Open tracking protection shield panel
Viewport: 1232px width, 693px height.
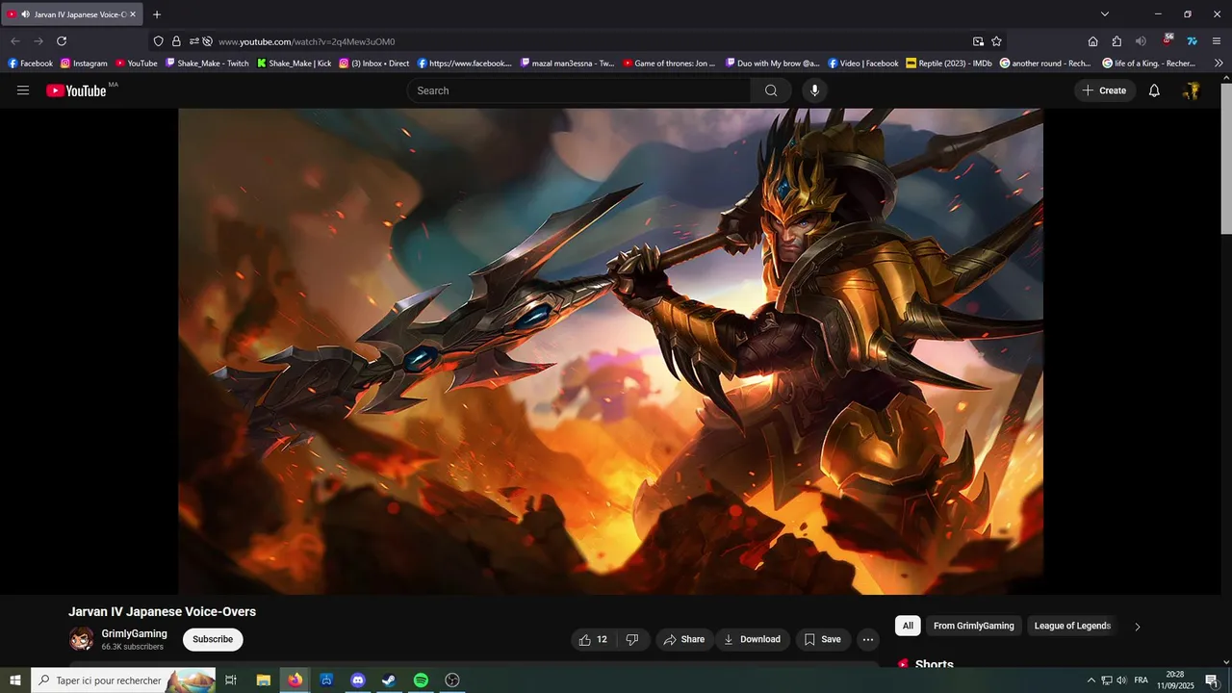click(159, 41)
